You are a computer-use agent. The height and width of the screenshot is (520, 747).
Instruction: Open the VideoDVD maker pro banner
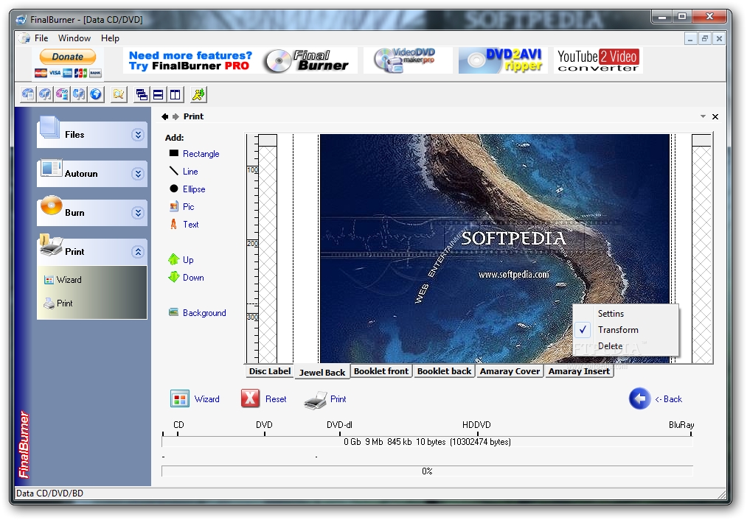[408, 60]
